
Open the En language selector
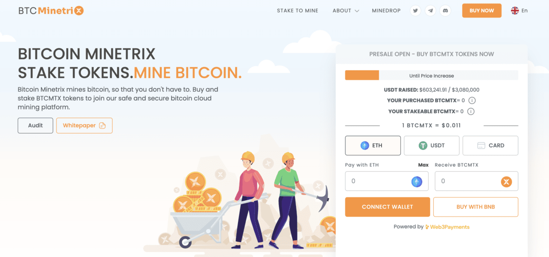(x=519, y=10)
